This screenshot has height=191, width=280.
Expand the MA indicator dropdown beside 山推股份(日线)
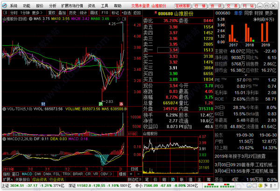point(31,19)
